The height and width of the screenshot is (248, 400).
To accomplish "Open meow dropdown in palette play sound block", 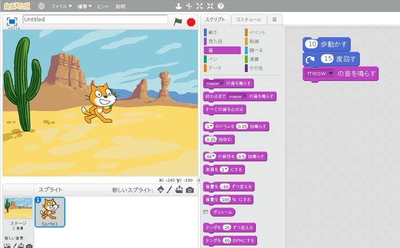I will tap(222, 83).
